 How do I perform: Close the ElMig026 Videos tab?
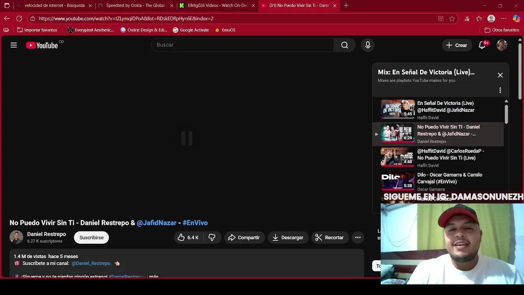click(x=253, y=6)
